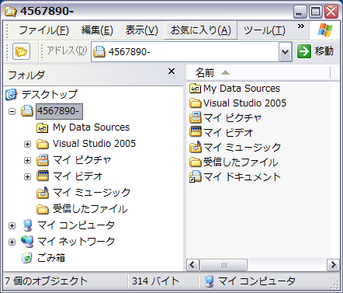Open the 表示(V) menu
The width and height of the screenshot is (343, 293).
click(x=142, y=30)
